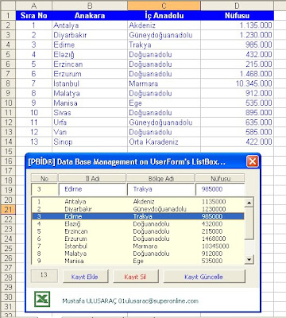Viewport: 286px width, 318px height.
Task: Click the green Excel logo icon
Action: [42, 299]
